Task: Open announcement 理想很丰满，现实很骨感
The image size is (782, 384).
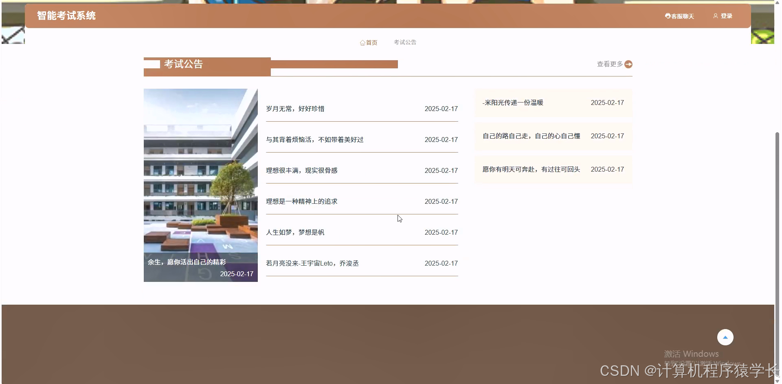Action: [x=302, y=170]
